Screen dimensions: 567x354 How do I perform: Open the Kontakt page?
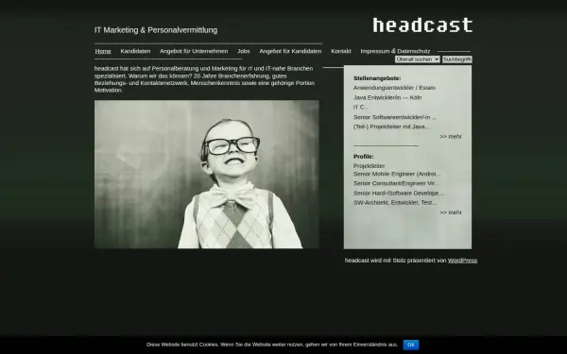pos(341,51)
